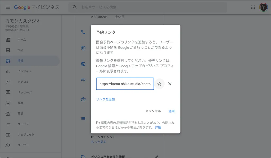Click 適用 button

pos(171,111)
